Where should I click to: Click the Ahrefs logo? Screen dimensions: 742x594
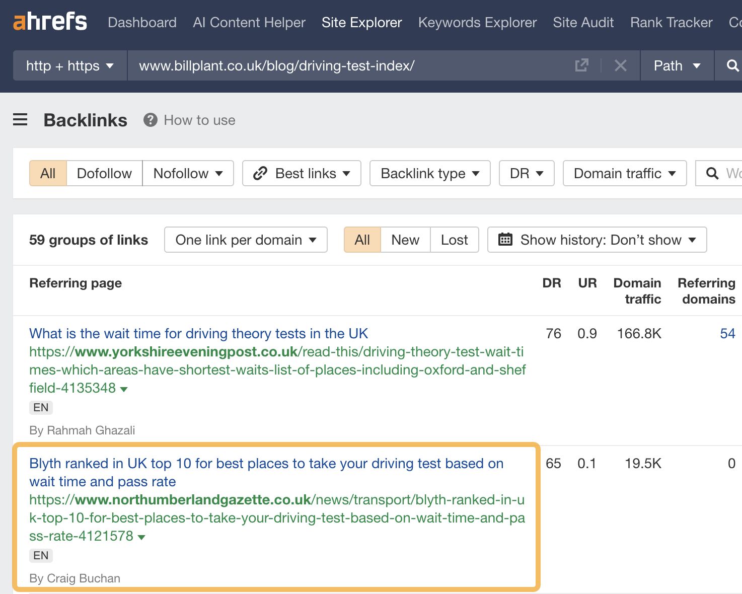click(50, 22)
